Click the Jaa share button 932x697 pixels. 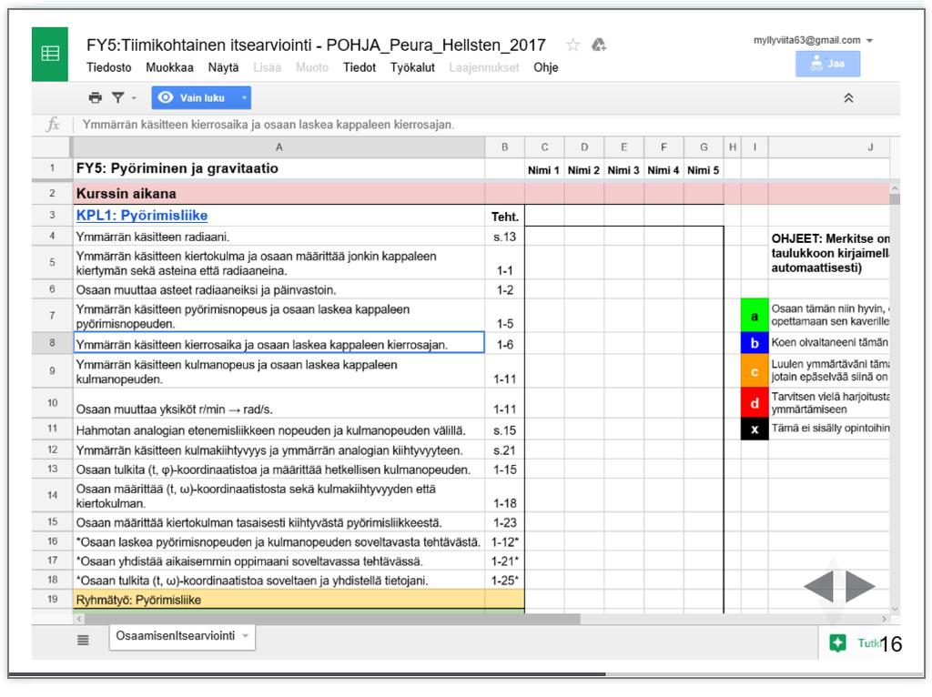click(x=827, y=64)
